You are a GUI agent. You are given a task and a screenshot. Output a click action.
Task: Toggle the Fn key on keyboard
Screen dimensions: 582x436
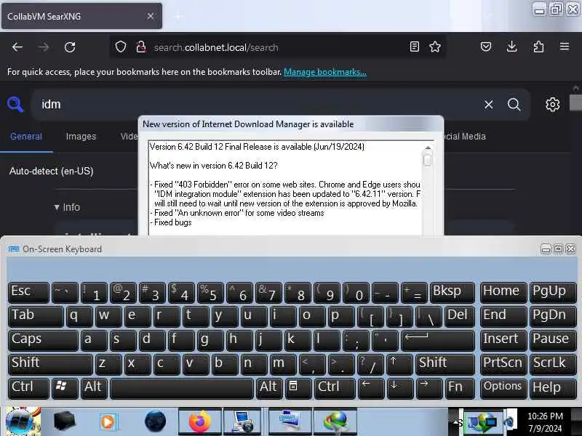460,388
